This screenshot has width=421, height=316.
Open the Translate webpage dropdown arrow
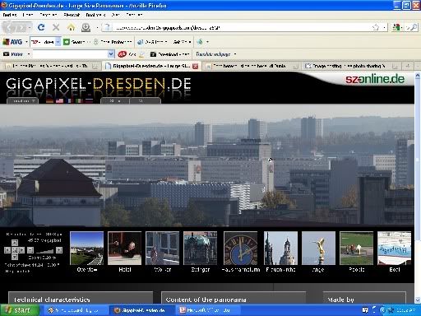coord(235,54)
